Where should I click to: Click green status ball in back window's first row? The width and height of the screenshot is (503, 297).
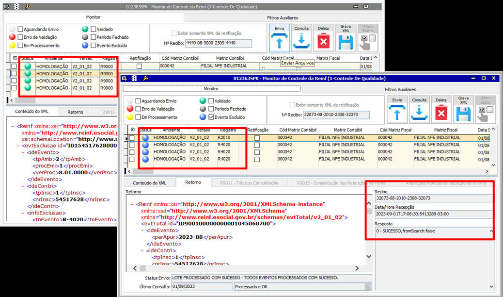28,66
